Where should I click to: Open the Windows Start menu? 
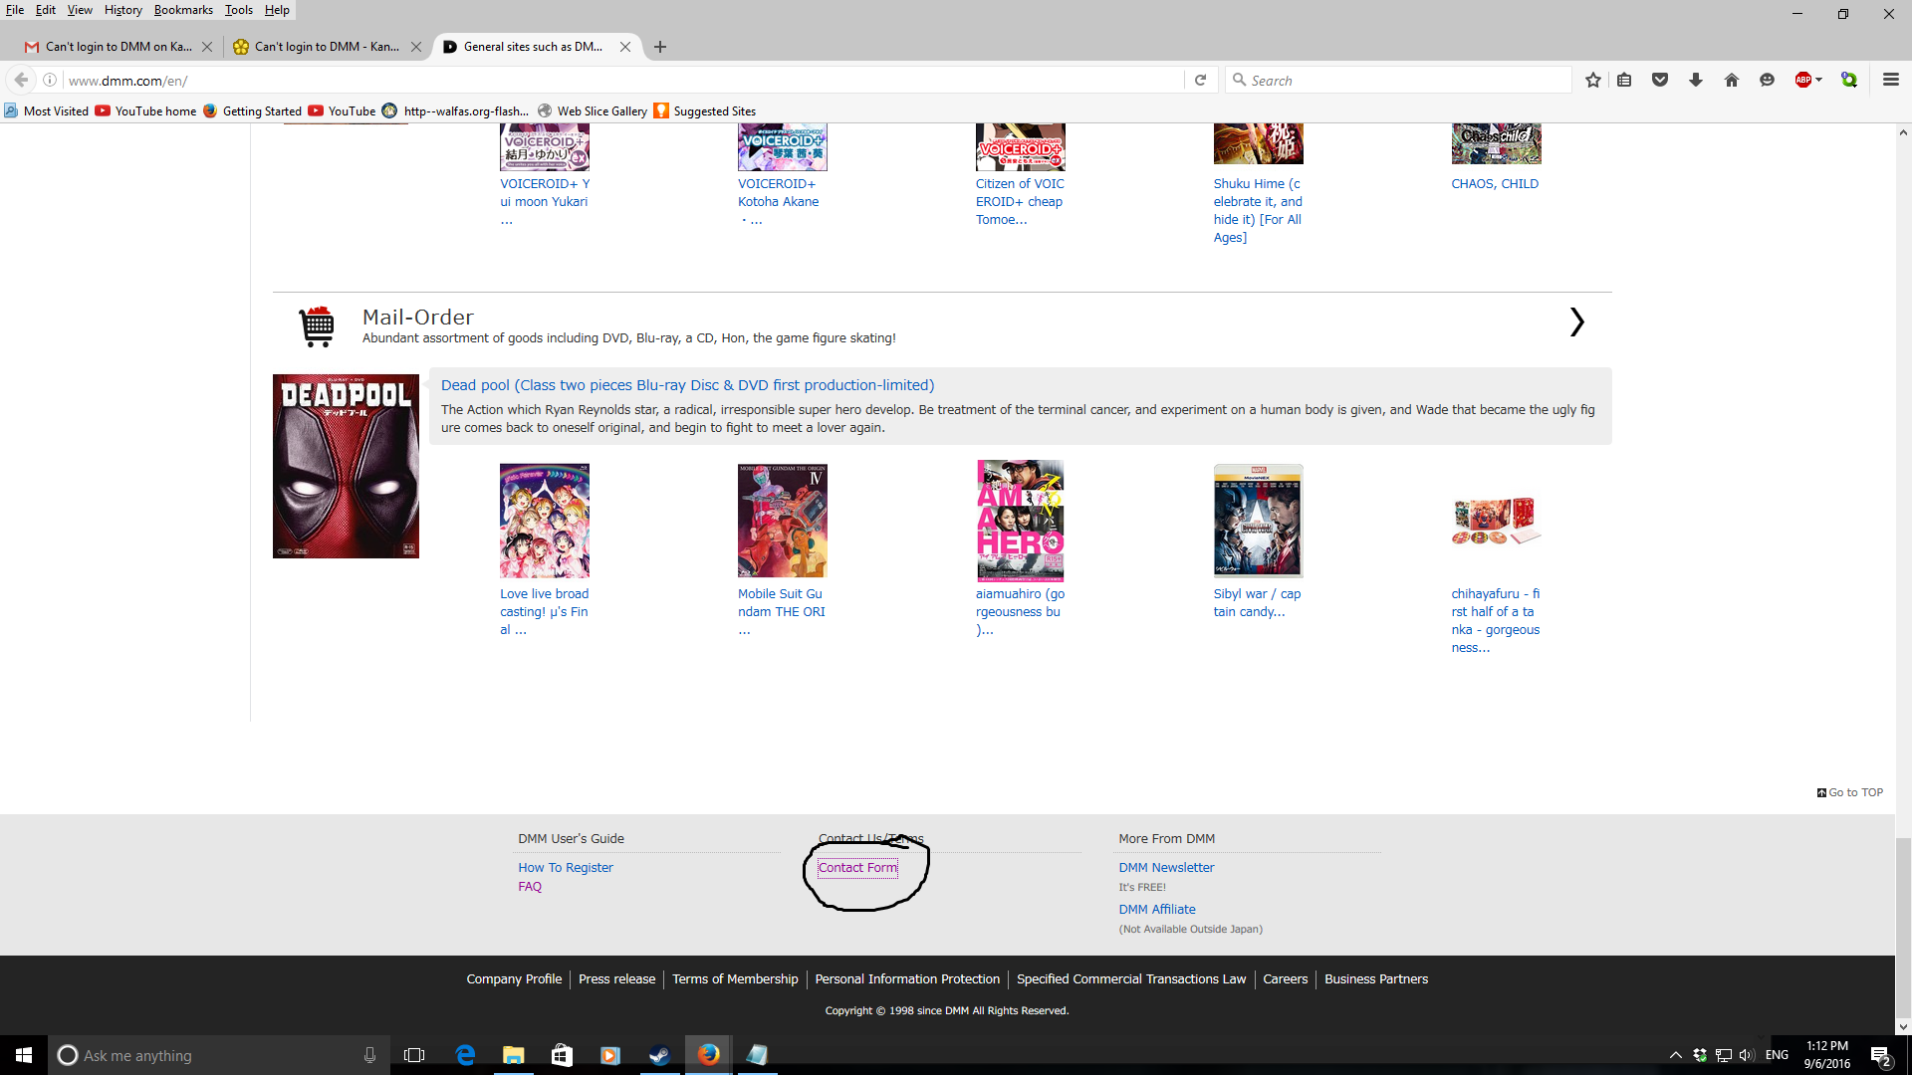[24, 1055]
